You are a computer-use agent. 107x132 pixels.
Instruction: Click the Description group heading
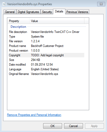click(18, 27)
